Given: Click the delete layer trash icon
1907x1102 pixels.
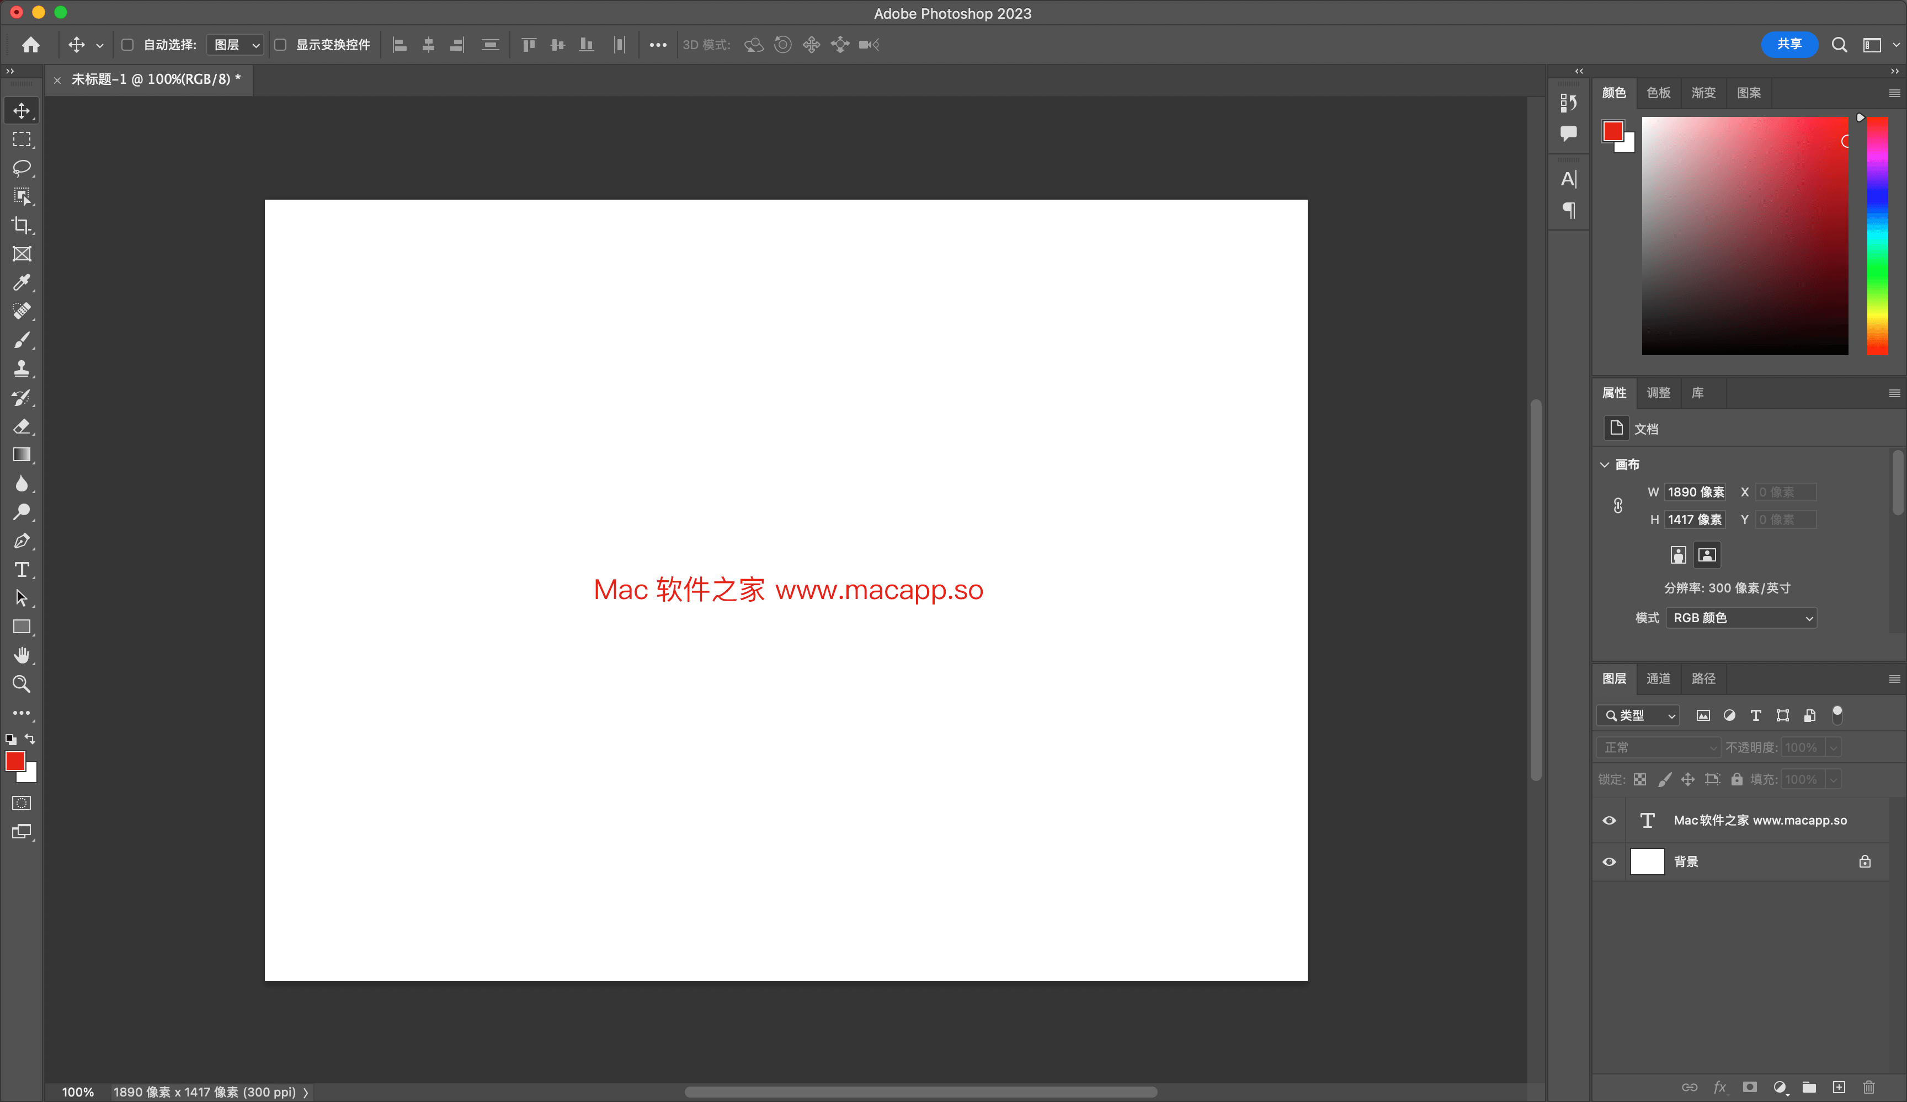Looking at the screenshot, I should coord(1868,1087).
